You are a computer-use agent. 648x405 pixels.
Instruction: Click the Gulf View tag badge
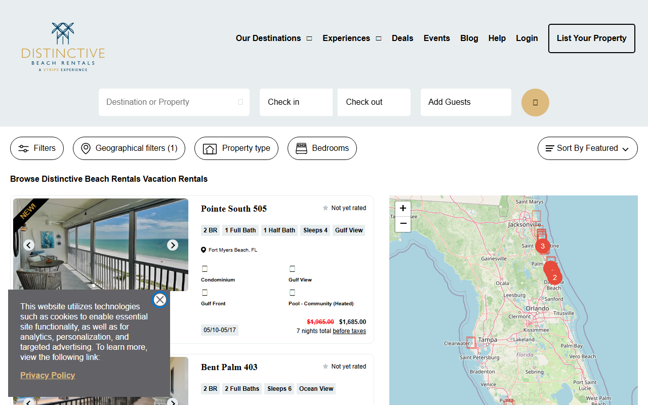(349, 230)
